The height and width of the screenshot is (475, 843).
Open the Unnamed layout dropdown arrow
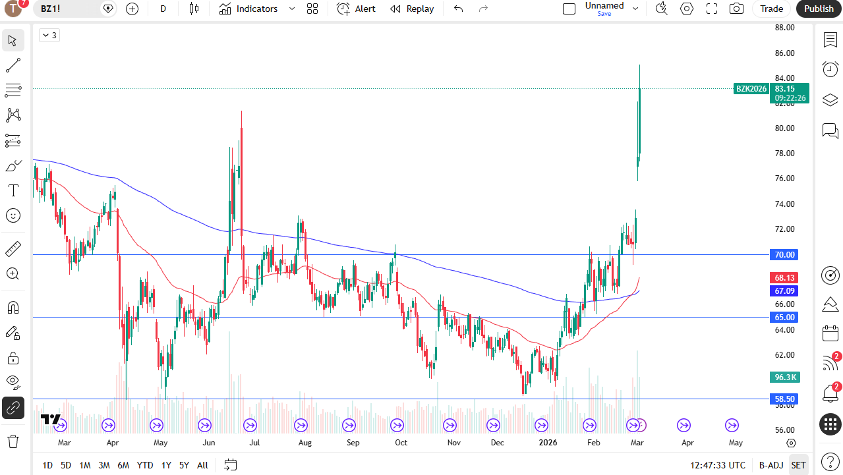pos(635,9)
